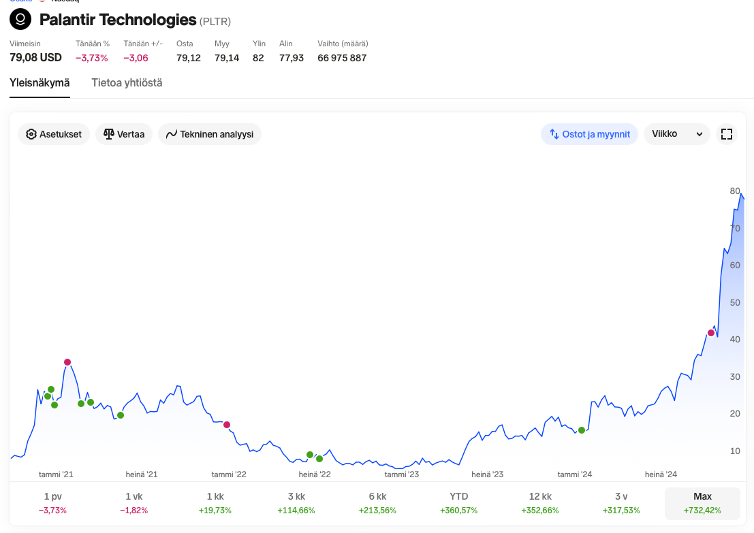Click the (PLTR) ticker symbol
The height and width of the screenshot is (533, 754).
tap(215, 22)
